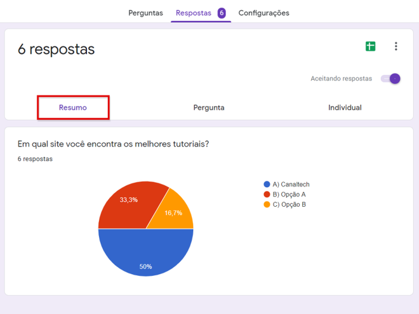
Task: Open the Configurações tab
Action: [263, 13]
